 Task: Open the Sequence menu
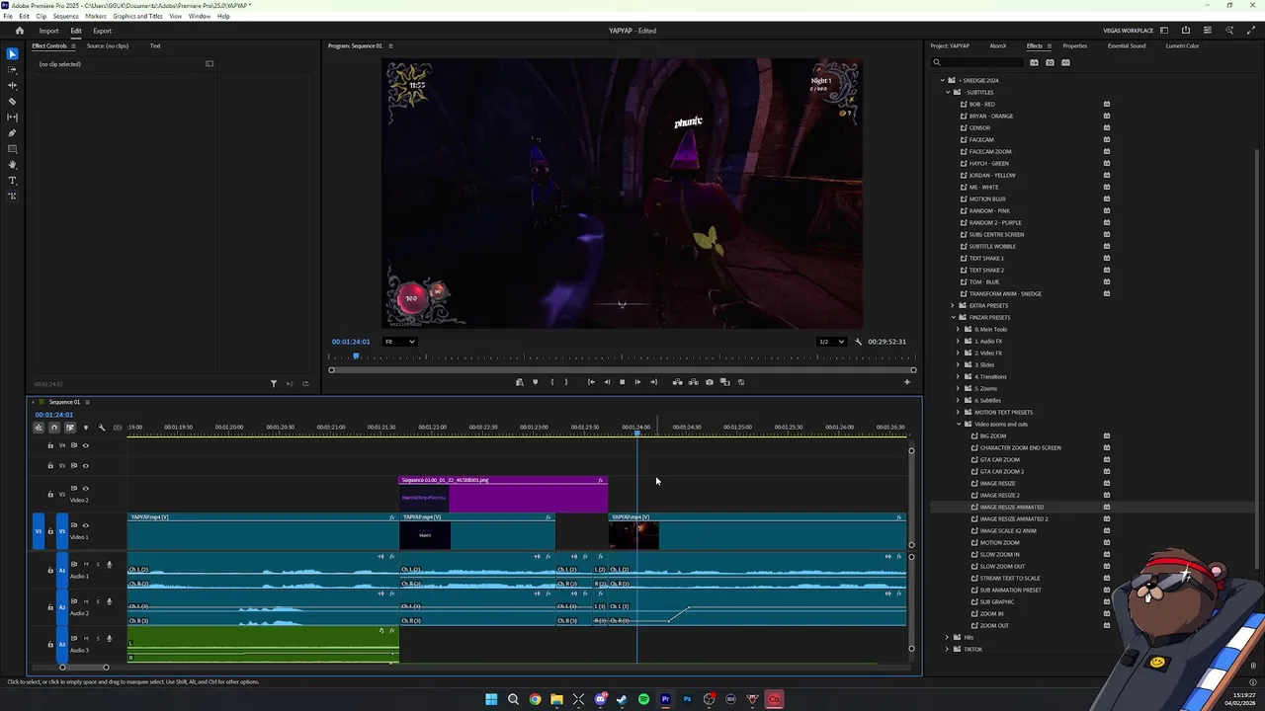(65, 17)
